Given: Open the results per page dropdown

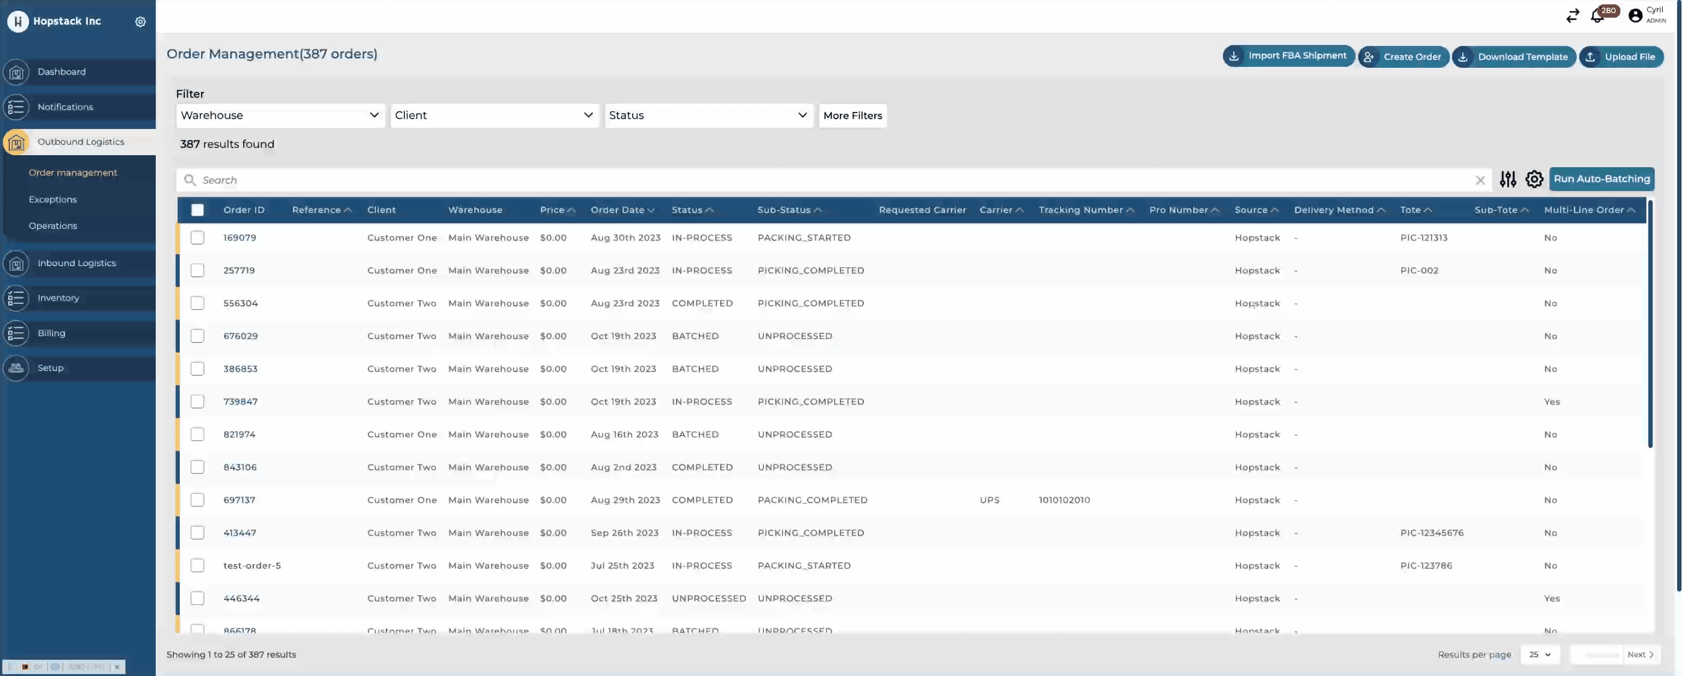Looking at the screenshot, I should [x=1539, y=655].
